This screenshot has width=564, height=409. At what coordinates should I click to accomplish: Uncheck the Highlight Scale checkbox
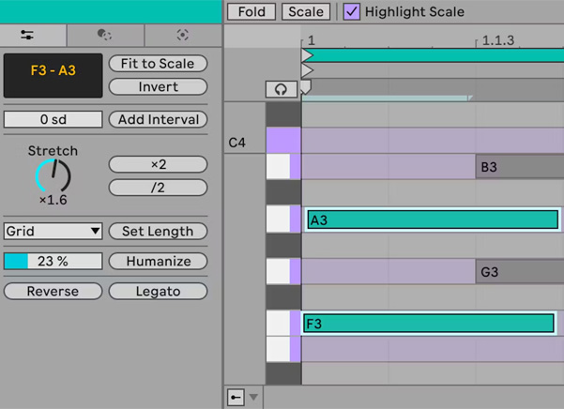pyautogui.click(x=351, y=11)
